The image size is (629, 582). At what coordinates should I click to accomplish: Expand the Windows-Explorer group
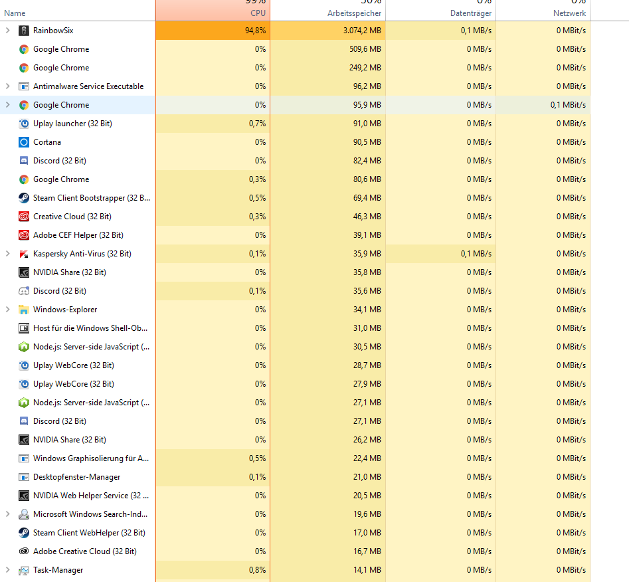coord(7,310)
